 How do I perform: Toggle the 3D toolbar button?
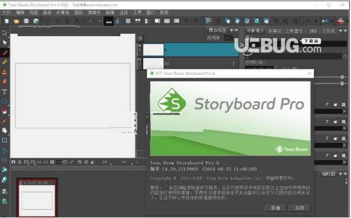[208, 21]
